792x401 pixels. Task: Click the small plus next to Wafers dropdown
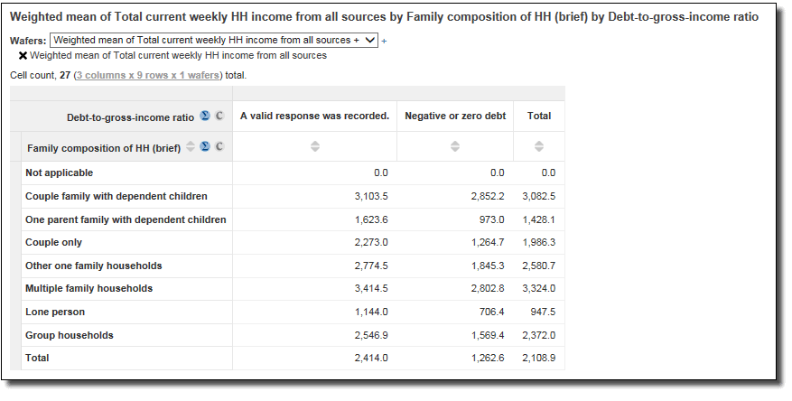384,42
